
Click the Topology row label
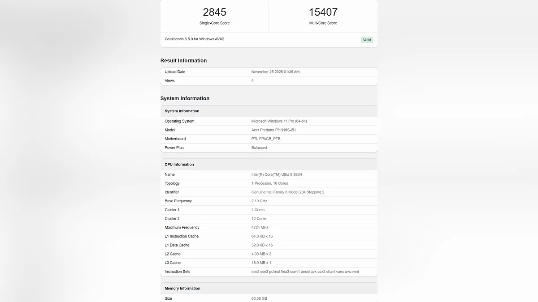coord(172,183)
